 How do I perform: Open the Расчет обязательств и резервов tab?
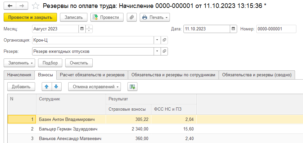point(92,75)
